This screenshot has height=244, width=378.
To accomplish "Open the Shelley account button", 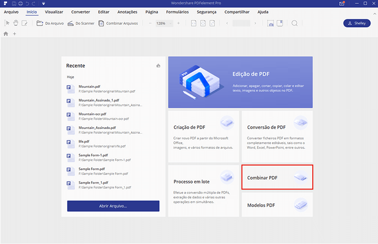I will click(356, 23).
